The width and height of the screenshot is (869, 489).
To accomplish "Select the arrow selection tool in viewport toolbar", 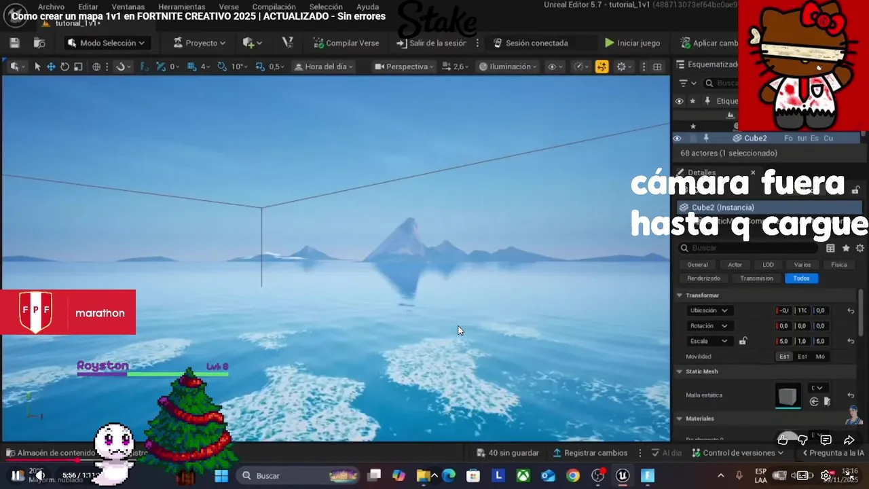I will point(37,67).
